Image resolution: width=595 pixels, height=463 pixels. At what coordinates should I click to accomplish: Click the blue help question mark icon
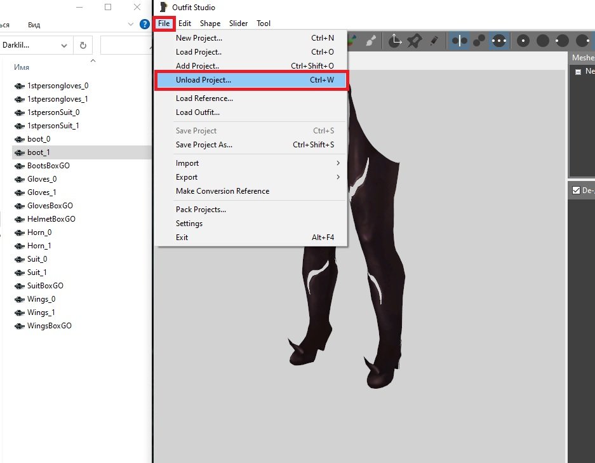click(145, 24)
